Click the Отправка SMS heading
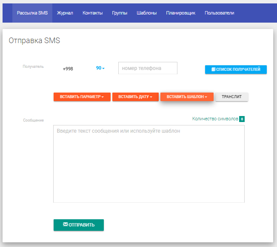Screen dimensions: 277x247 pos(34,41)
